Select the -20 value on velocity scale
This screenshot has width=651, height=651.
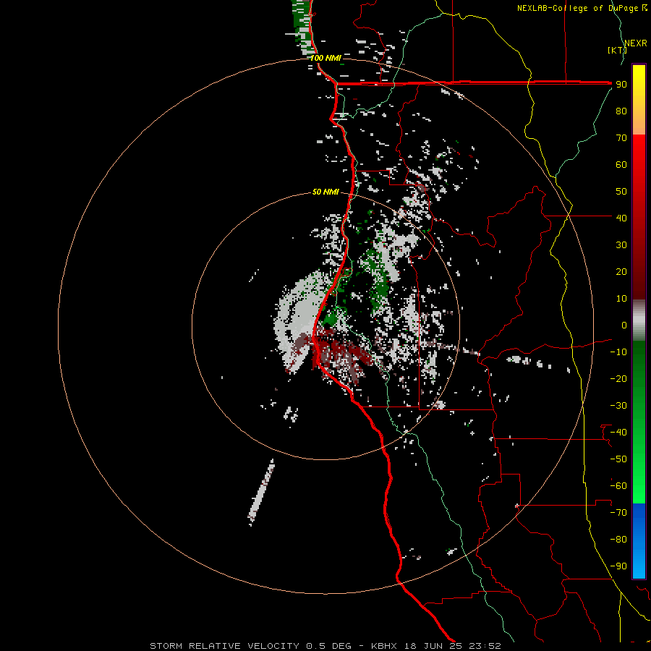618,378
